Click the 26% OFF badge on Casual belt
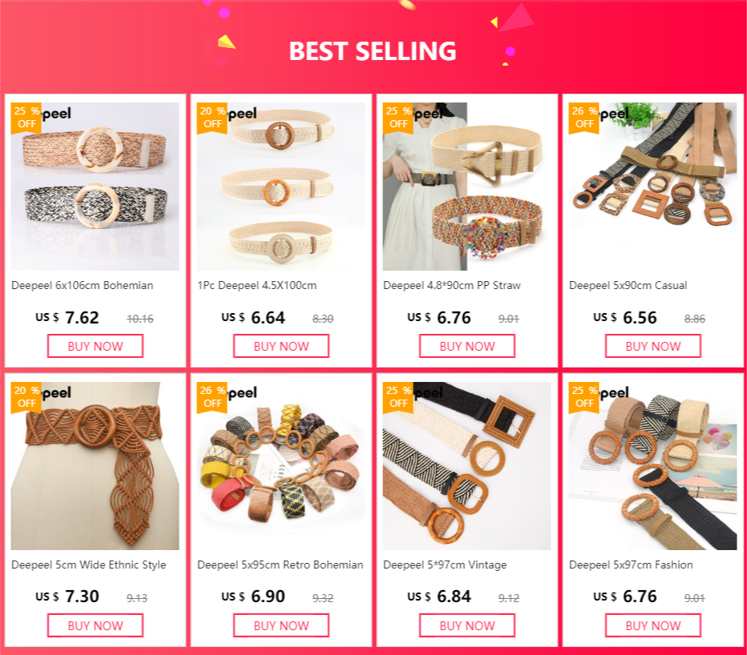747x655 pixels. (583, 118)
